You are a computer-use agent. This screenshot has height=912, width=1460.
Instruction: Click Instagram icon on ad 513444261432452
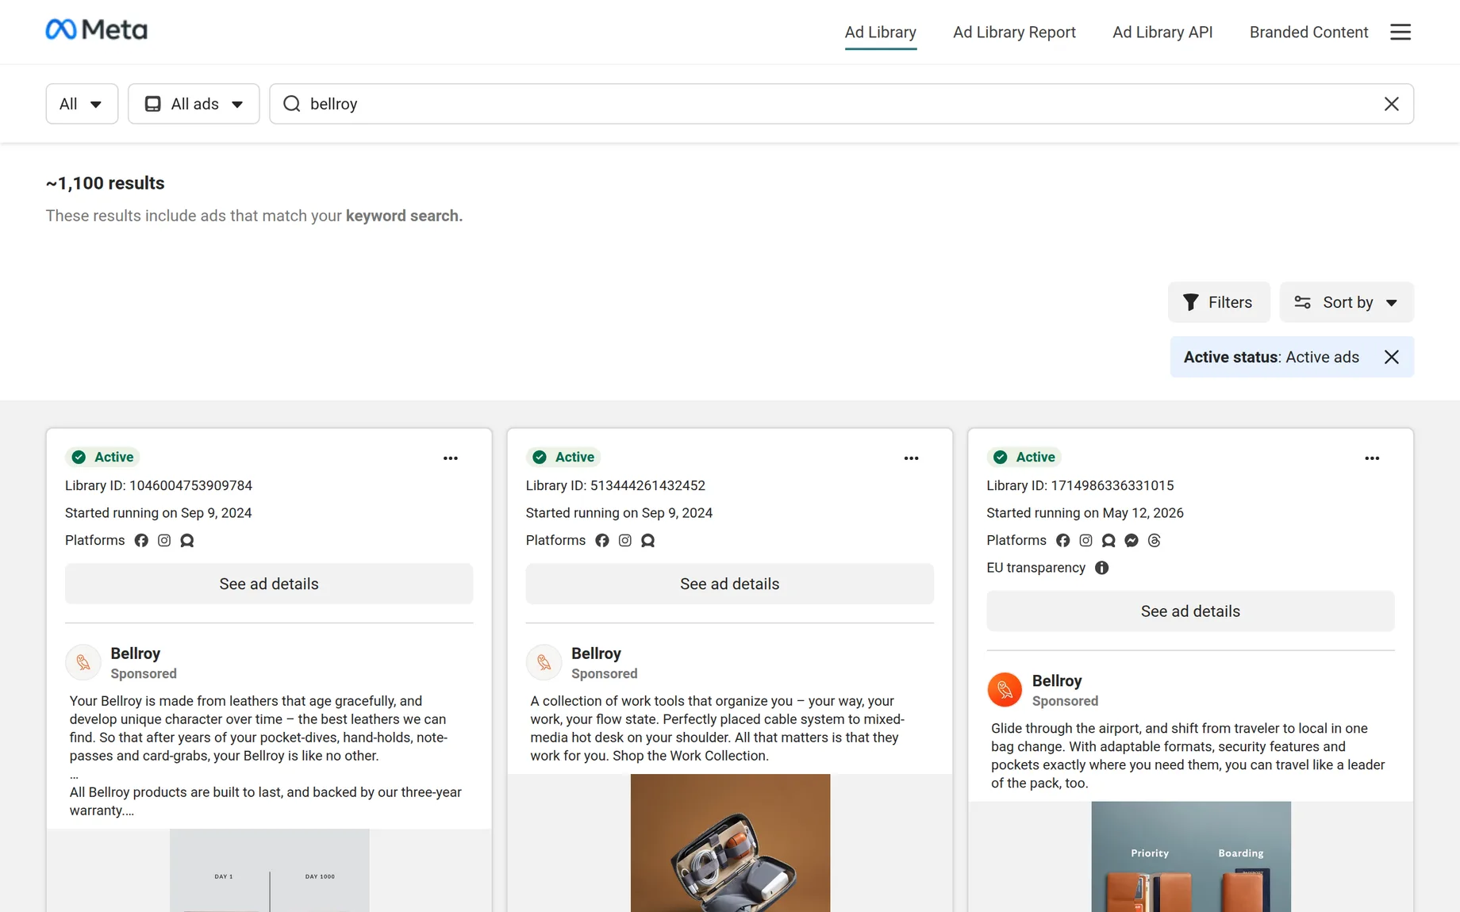625,540
